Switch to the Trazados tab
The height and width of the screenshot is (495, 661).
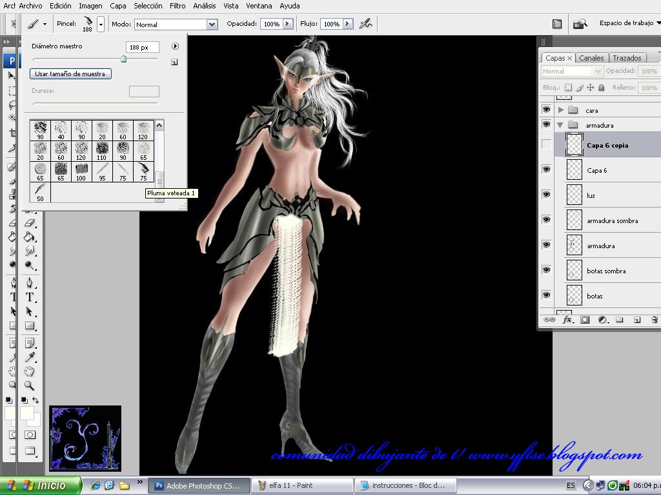tap(627, 58)
